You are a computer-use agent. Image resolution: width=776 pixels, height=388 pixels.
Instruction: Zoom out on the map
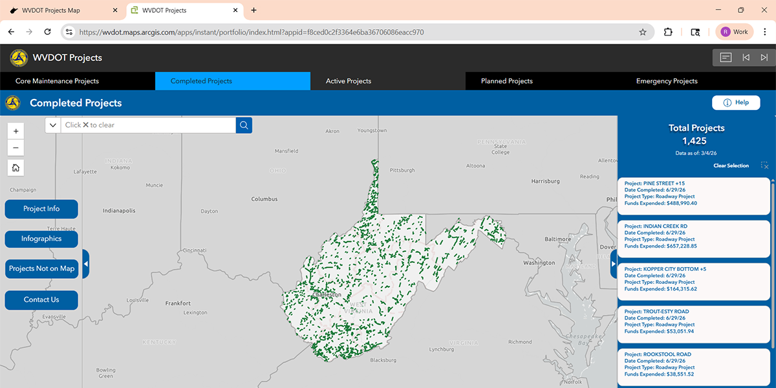point(16,147)
